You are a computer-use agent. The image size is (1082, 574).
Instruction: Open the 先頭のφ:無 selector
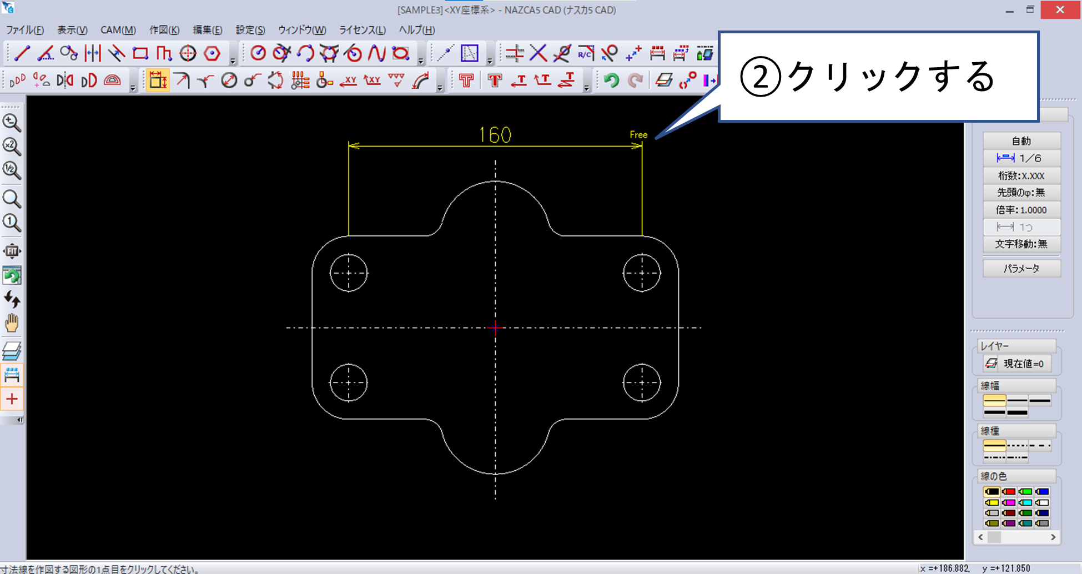pyautogui.click(x=1021, y=193)
